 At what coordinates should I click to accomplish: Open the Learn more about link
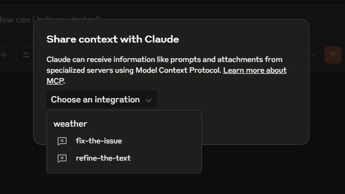[x=255, y=70]
